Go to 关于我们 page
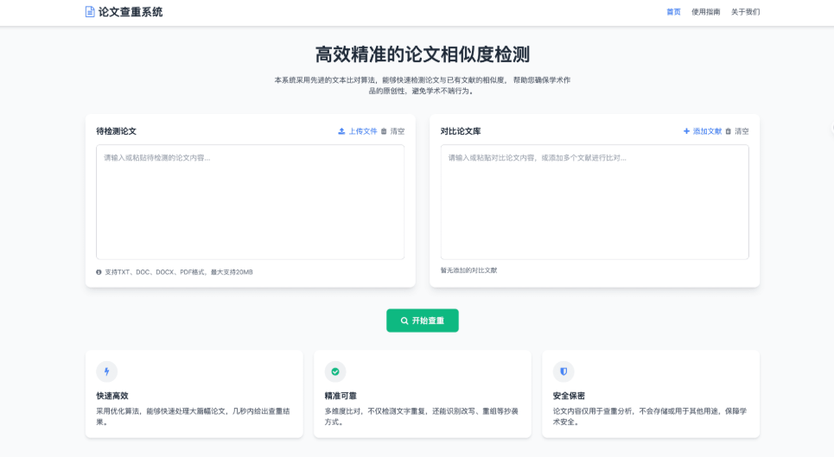The image size is (834, 457). coord(745,12)
